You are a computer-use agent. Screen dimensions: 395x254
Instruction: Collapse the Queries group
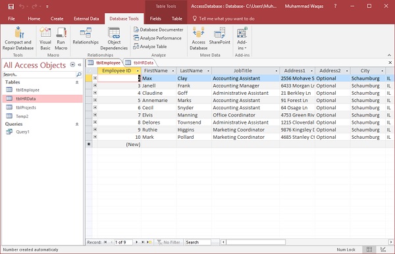[77, 124]
